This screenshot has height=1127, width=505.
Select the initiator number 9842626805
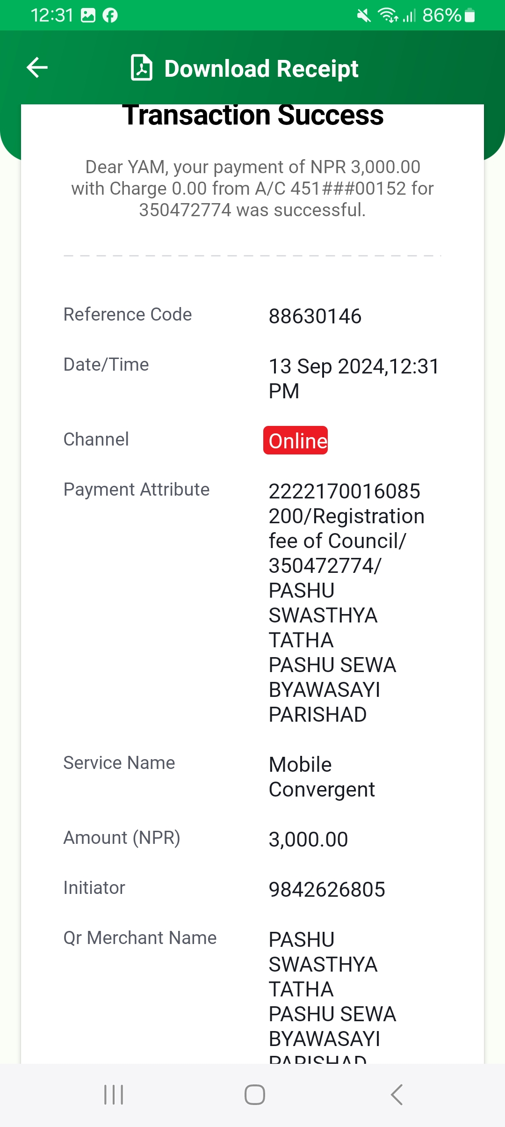point(327,890)
